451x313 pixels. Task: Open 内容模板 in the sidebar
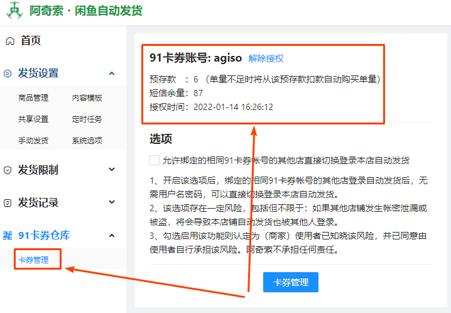click(87, 98)
